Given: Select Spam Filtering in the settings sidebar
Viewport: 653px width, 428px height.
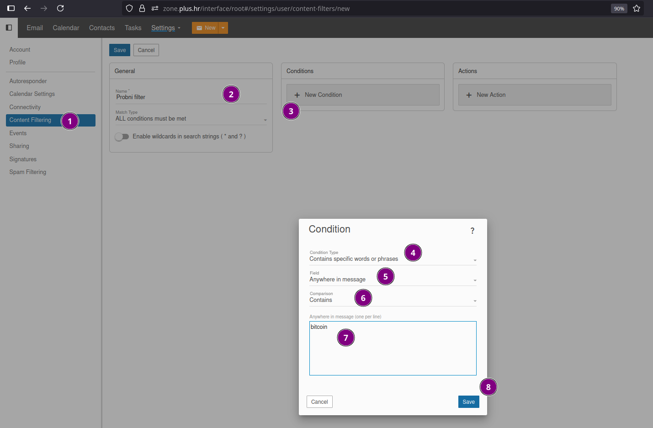Looking at the screenshot, I should click(x=28, y=172).
